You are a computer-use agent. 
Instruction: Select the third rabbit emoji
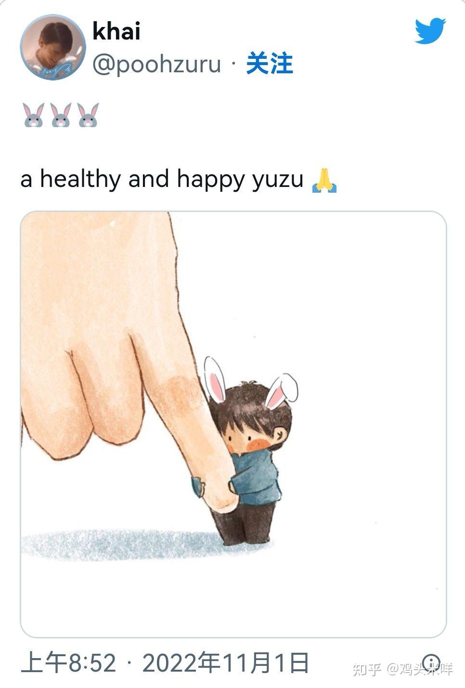[x=88, y=115]
